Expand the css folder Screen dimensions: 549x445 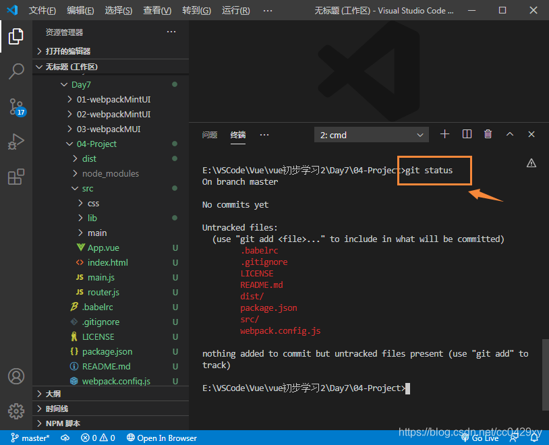(x=111, y=204)
